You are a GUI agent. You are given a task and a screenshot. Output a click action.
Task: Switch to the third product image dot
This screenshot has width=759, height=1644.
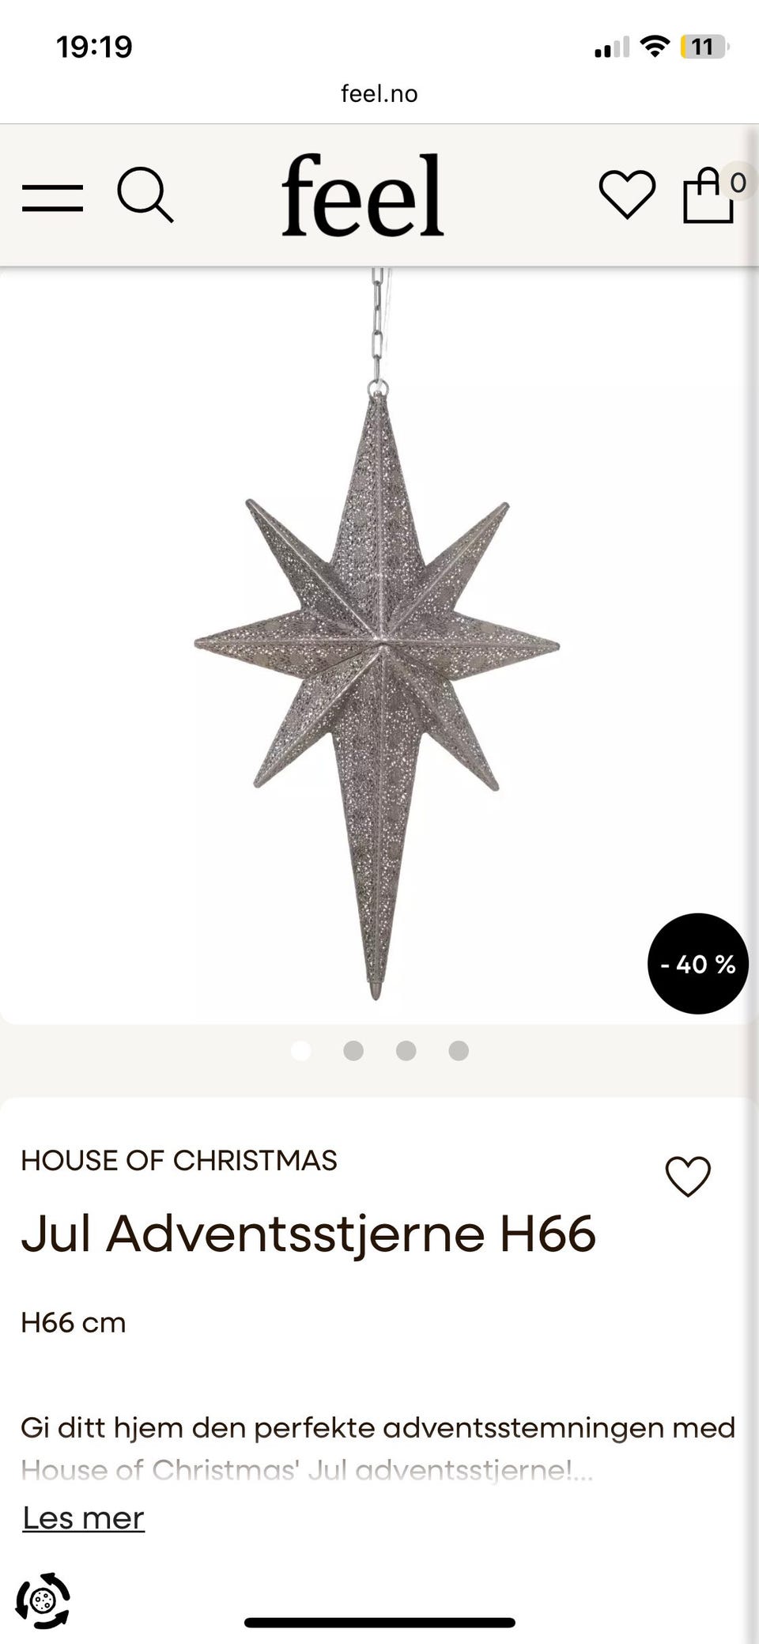coord(406,1050)
